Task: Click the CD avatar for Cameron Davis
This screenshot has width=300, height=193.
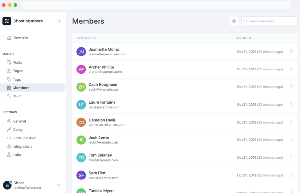Action: tap(81, 122)
